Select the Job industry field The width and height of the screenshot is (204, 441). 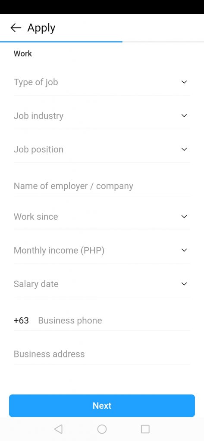click(102, 115)
